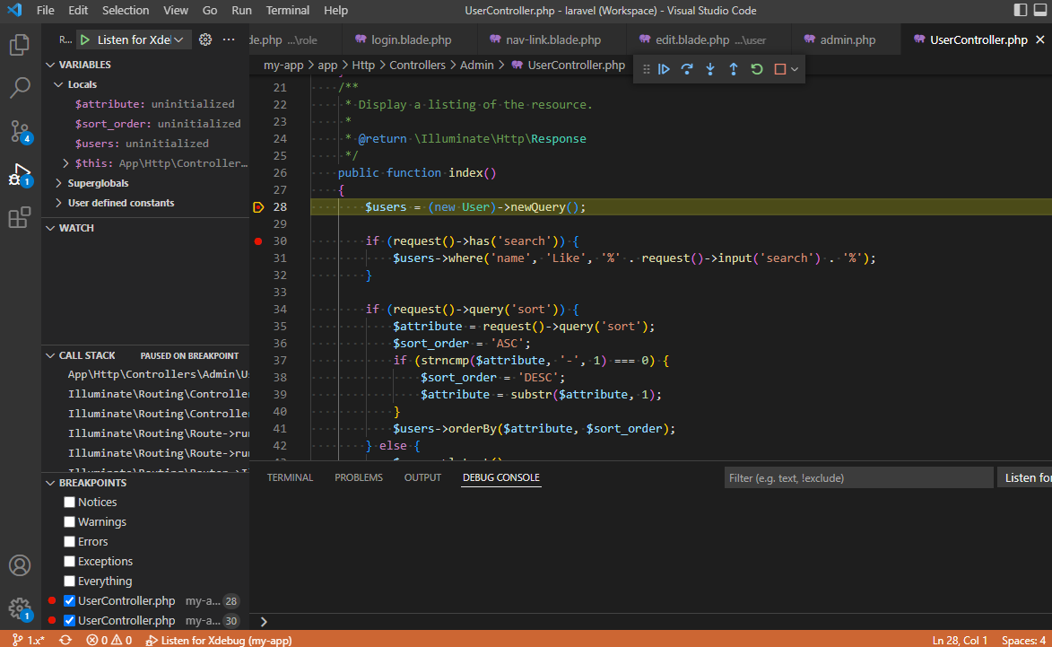This screenshot has width=1052, height=647.
Task: Open the Accounts menu icon
Action: [x=20, y=565]
